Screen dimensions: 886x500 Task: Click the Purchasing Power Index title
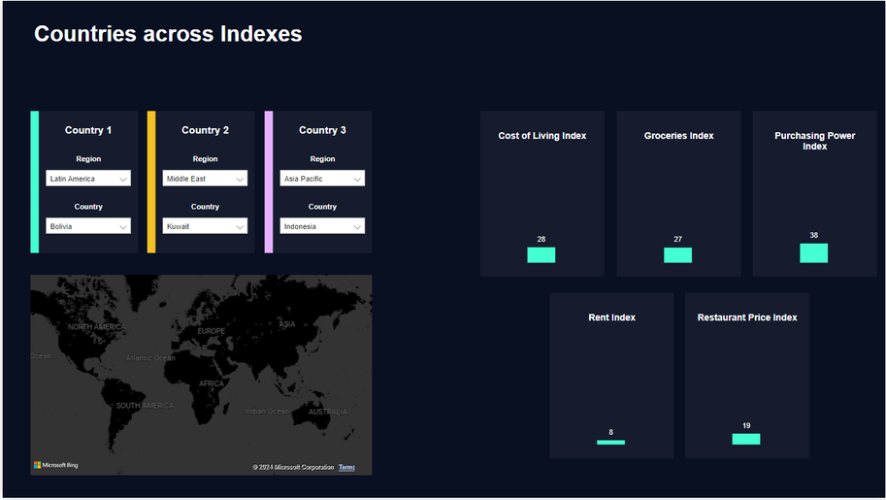point(814,141)
